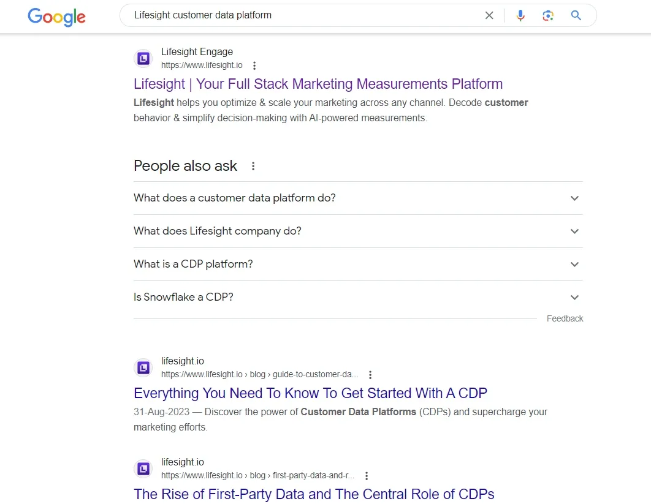The width and height of the screenshot is (651, 504).
Task: Open Lifesight Full Stack Marketing Measurements Platform result
Action: [x=318, y=84]
